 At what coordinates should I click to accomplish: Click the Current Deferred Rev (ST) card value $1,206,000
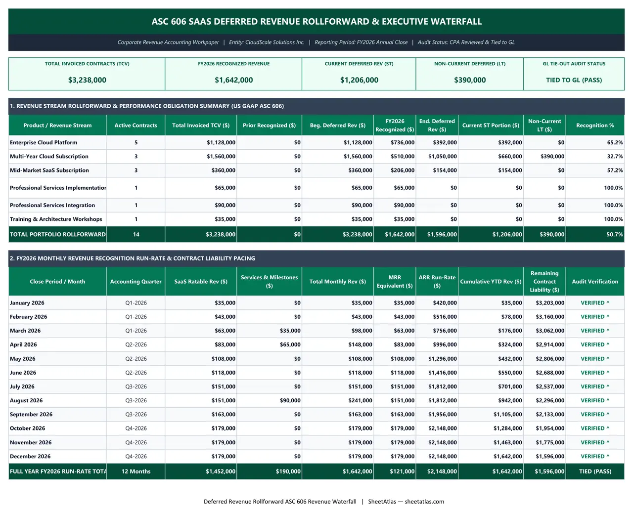(x=359, y=80)
